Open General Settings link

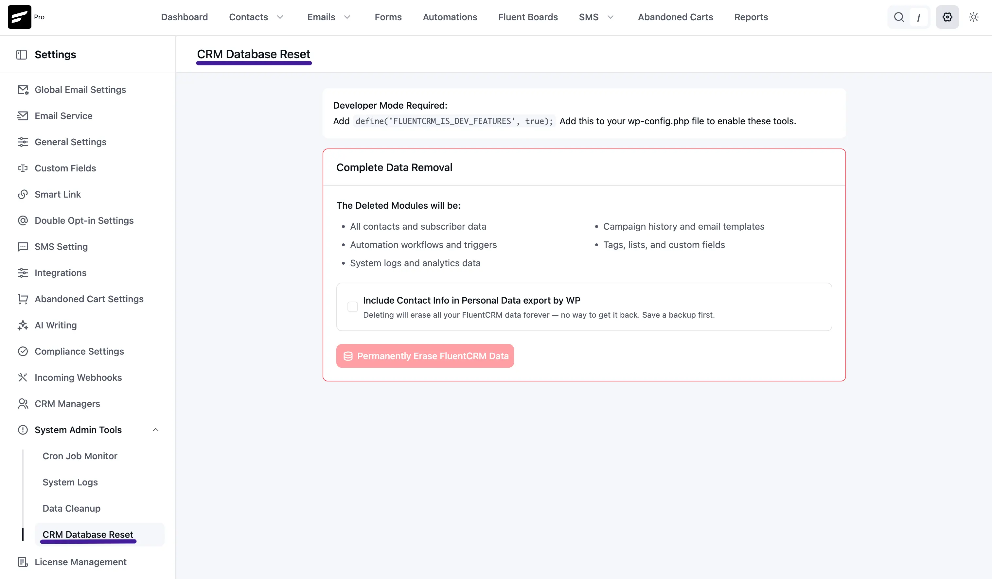click(70, 142)
